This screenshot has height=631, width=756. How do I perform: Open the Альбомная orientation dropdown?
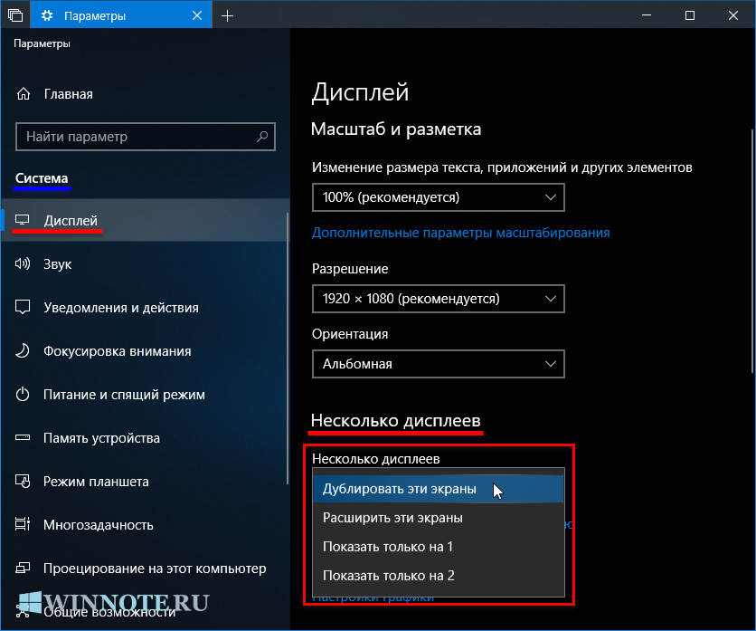coord(438,364)
